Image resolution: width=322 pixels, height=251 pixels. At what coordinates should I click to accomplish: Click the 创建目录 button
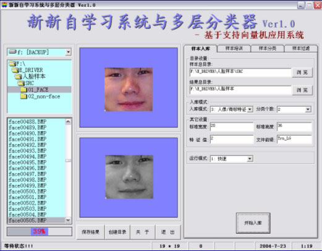117,232
